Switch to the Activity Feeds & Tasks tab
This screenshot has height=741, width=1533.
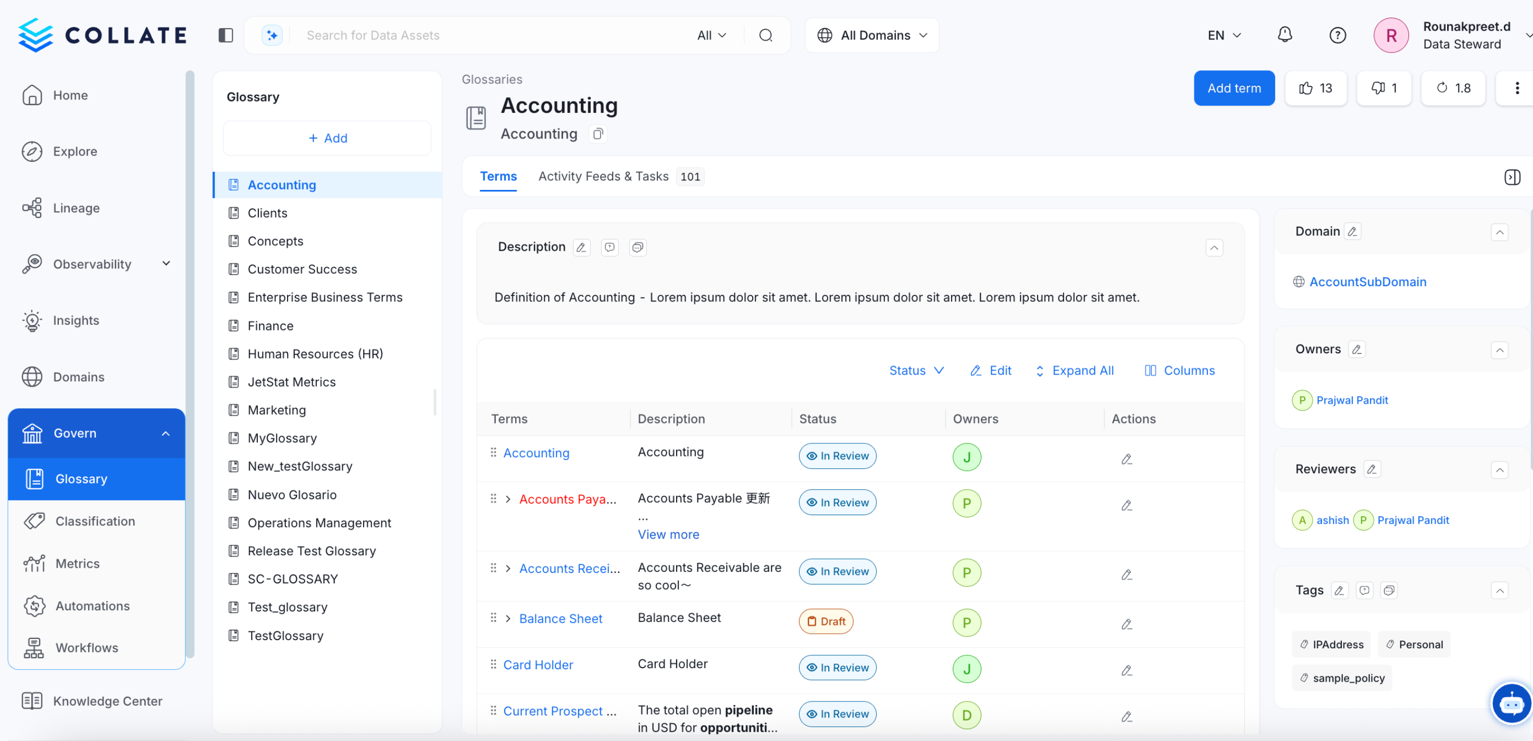click(603, 176)
